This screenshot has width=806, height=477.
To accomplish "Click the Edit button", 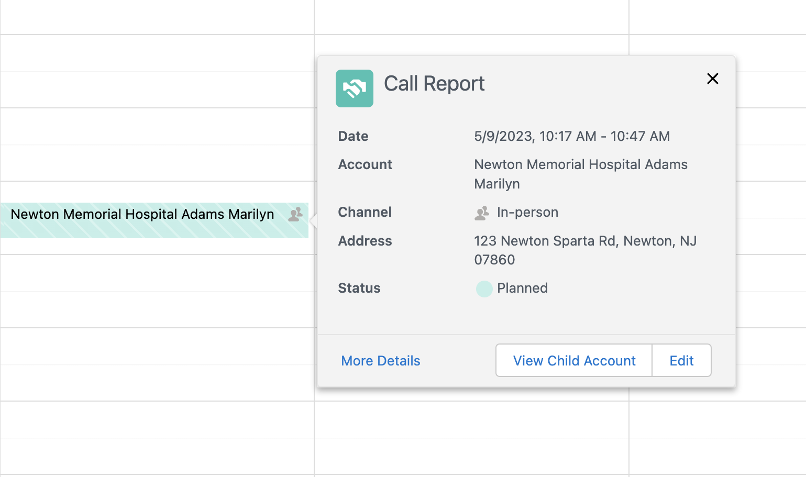I will click(x=681, y=361).
